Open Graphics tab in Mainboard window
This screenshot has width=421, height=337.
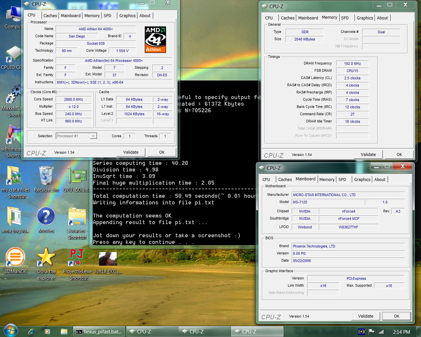(362, 179)
